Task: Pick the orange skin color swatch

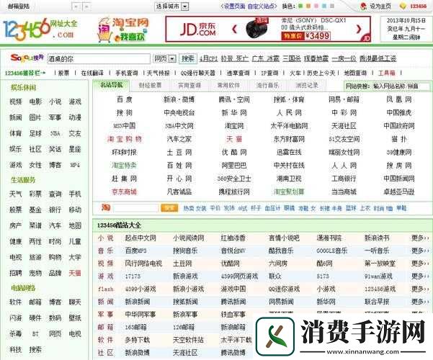Action: (x=308, y=6)
